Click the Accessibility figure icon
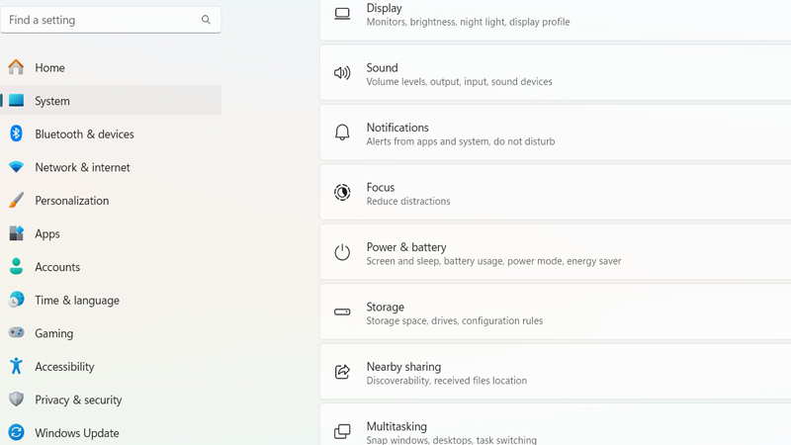 16,366
